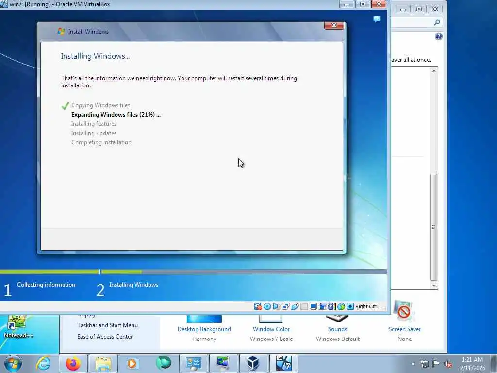Screen dimensions: 497x373
Task: Click the installation progress bar
Action: pyautogui.click(x=193, y=271)
